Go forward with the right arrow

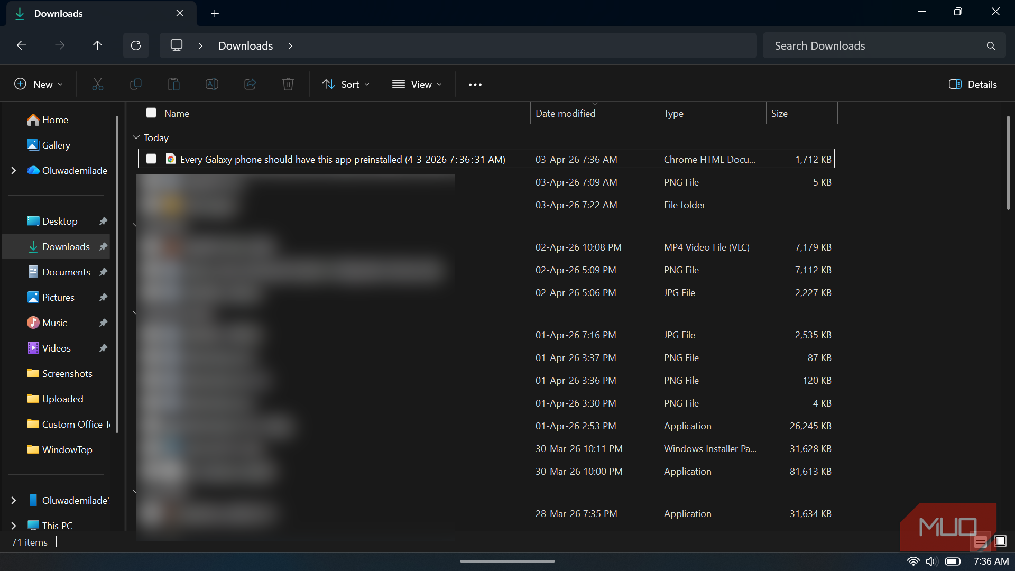[60, 45]
